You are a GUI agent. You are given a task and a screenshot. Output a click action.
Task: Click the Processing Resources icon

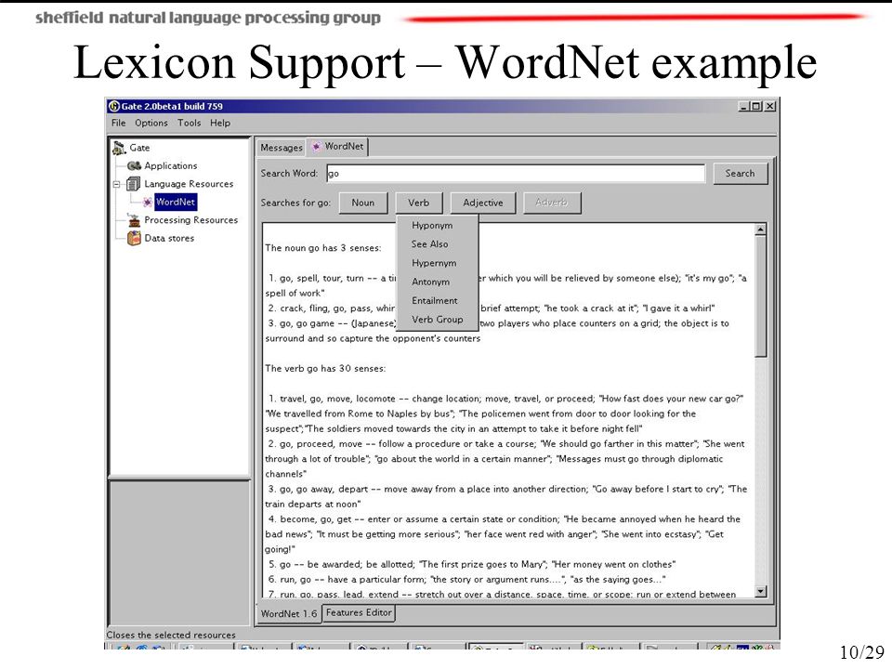pyautogui.click(x=134, y=220)
